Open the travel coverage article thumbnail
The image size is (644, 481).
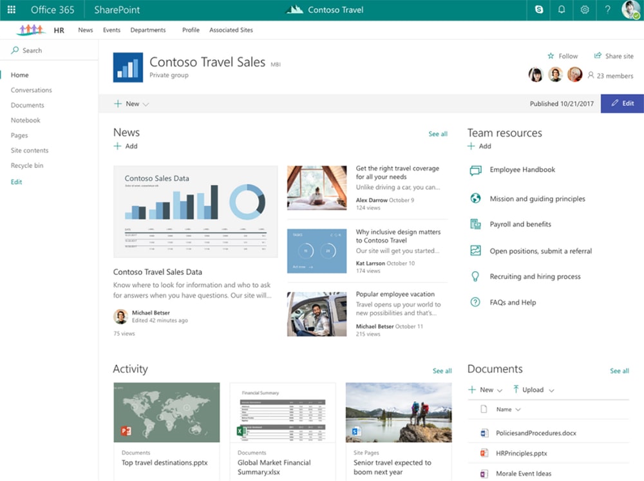[317, 188]
